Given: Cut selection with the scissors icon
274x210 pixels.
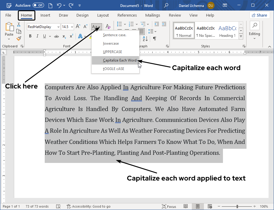Looking at the screenshot, I should [18, 25].
